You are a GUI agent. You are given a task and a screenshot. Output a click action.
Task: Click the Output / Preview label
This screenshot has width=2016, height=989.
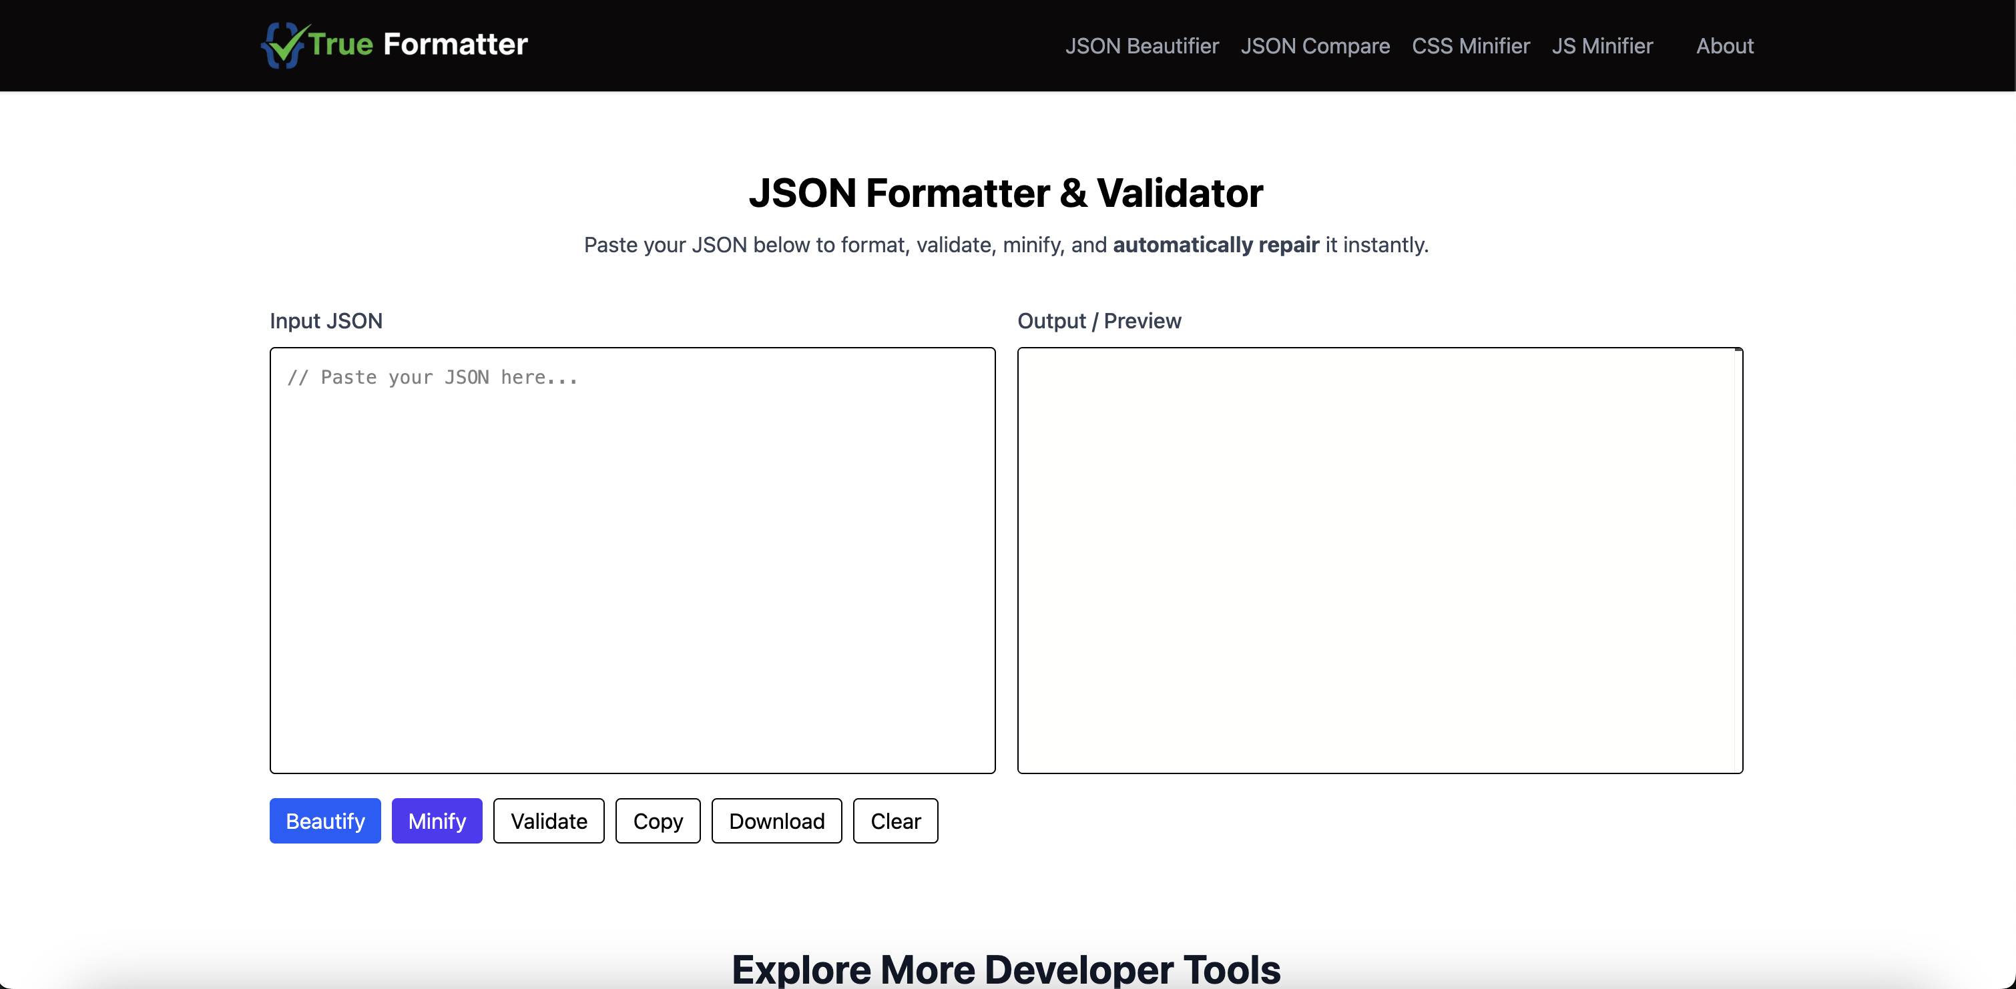pos(1099,321)
